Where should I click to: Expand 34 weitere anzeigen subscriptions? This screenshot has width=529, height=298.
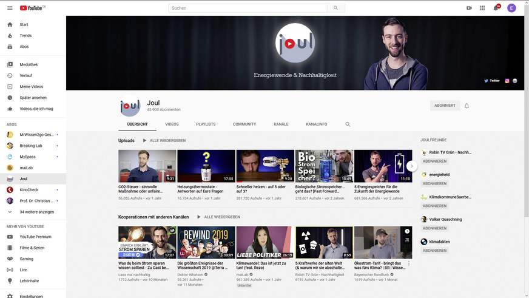click(x=36, y=212)
